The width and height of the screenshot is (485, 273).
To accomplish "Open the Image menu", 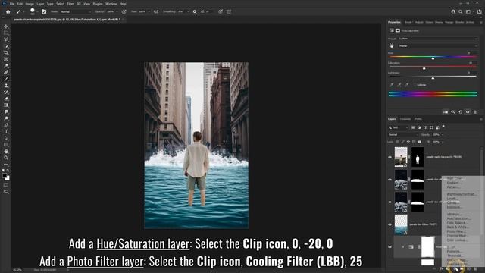I will pyautogui.click(x=30, y=4).
